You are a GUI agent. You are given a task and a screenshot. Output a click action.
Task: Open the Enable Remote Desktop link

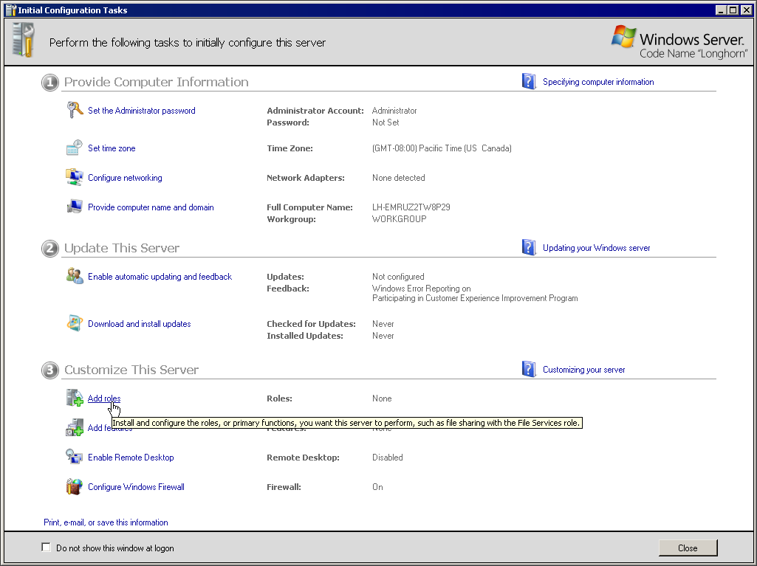click(131, 458)
